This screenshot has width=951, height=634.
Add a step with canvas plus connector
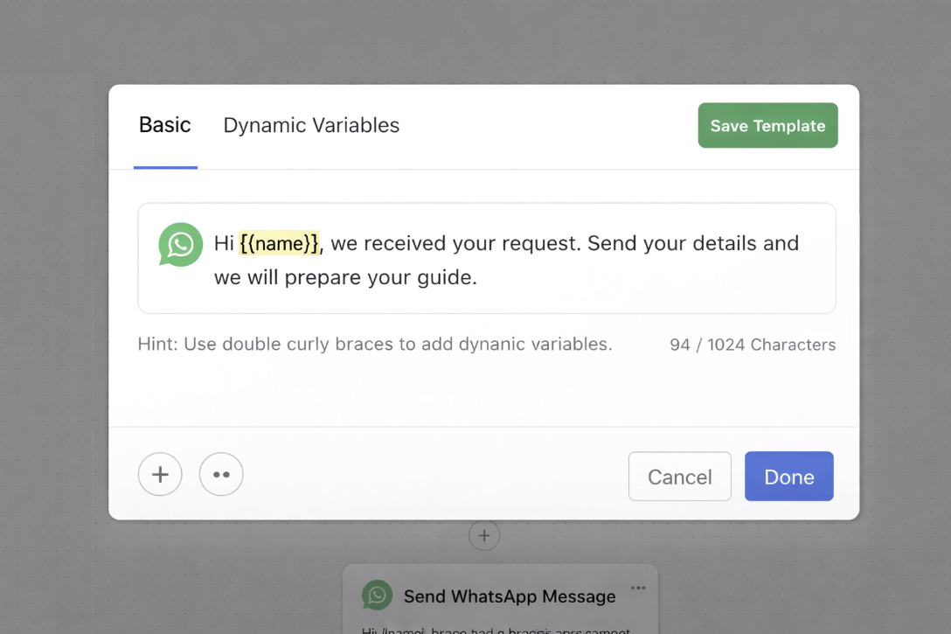click(x=484, y=535)
